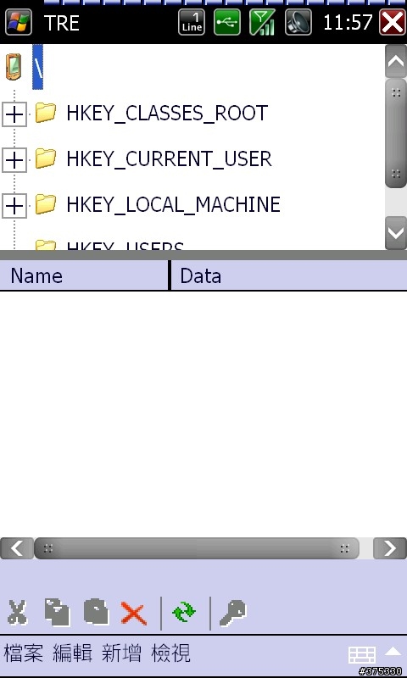Image resolution: width=407 pixels, height=678 pixels.
Task: Tap the Line 1 status icon
Action: click(x=192, y=22)
